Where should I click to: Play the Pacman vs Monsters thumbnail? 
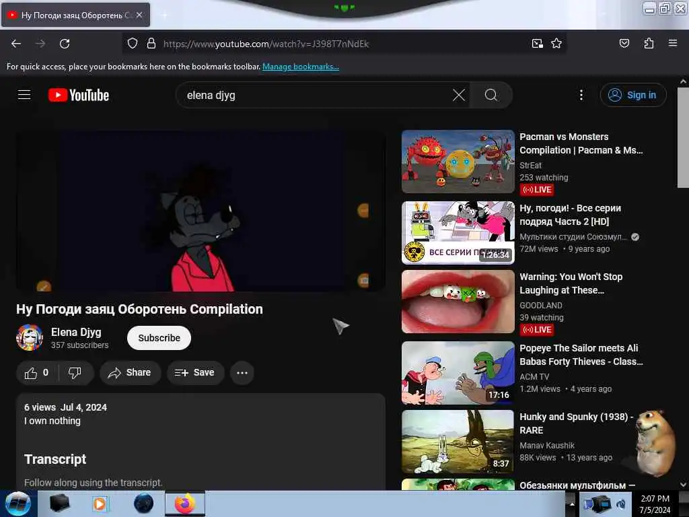click(x=458, y=162)
